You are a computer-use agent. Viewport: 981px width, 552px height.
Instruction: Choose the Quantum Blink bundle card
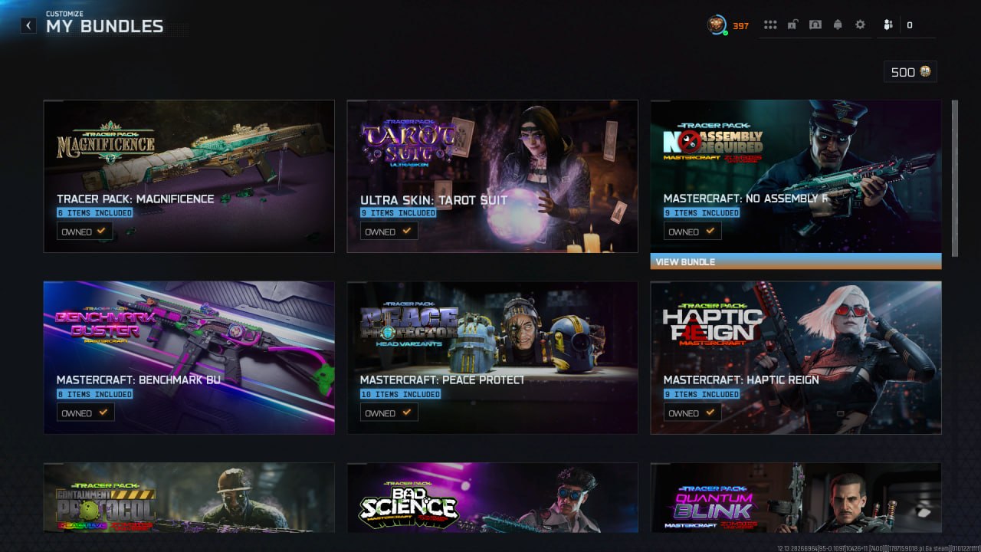[x=796, y=498]
